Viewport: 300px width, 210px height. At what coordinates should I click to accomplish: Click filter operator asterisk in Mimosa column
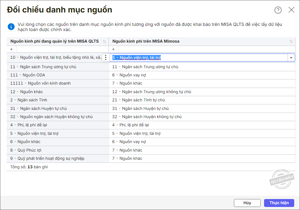pos(114,49)
